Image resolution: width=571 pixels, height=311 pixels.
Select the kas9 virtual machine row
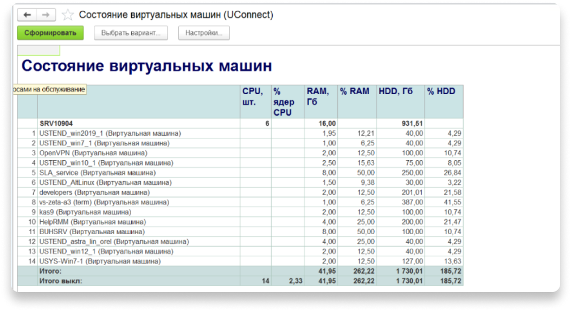[240, 212]
